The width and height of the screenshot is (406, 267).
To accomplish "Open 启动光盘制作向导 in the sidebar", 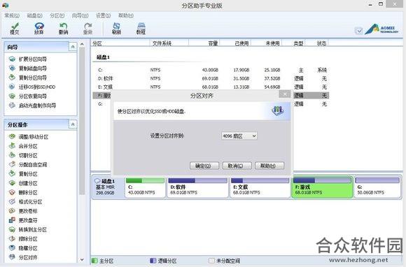I will [x=33, y=106].
